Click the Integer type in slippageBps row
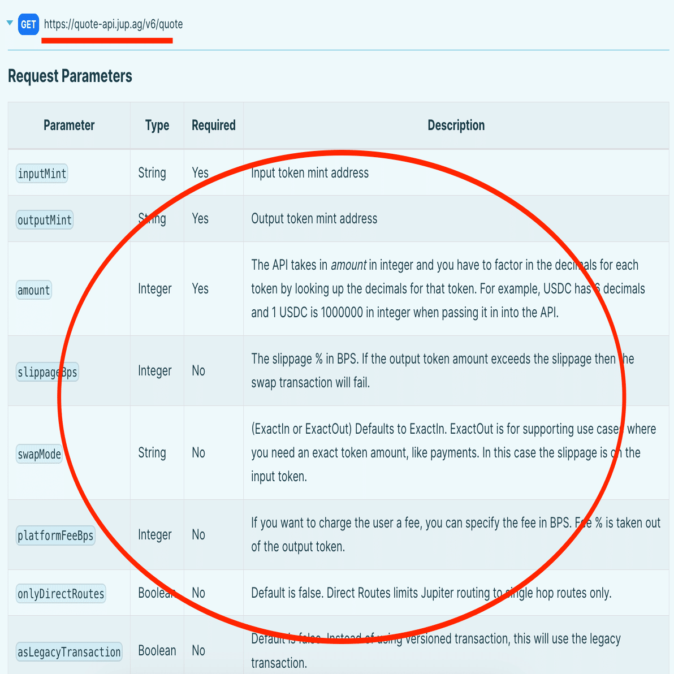The width and height of the screenshot is (674, 674). 155,370
